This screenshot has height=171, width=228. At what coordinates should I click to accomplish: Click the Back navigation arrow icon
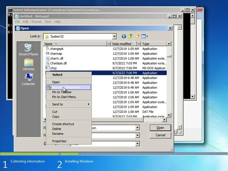(x=124, y=36)
